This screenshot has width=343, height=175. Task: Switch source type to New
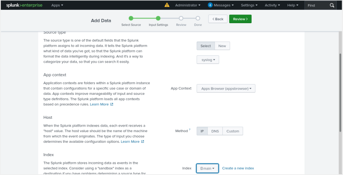tap(222, 46)
